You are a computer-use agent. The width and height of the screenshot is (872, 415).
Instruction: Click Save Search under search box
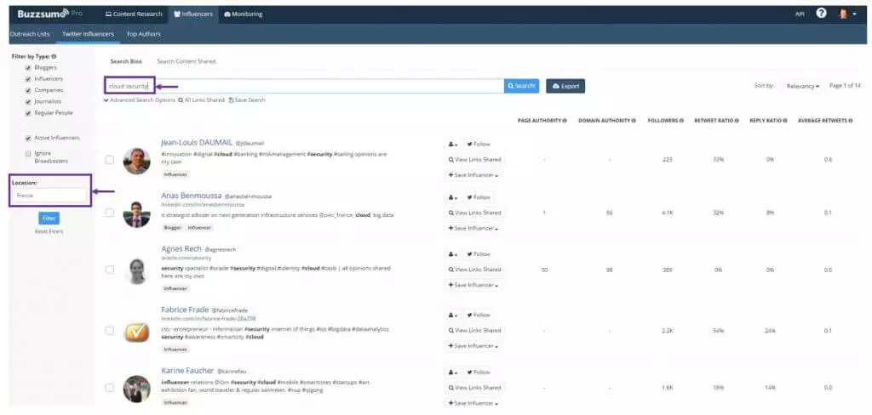(x=247, y=100)
